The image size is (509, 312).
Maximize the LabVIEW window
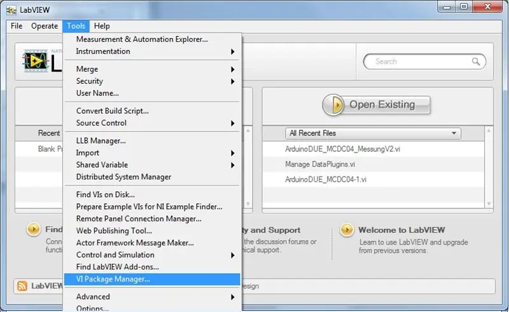coord(464,7)
